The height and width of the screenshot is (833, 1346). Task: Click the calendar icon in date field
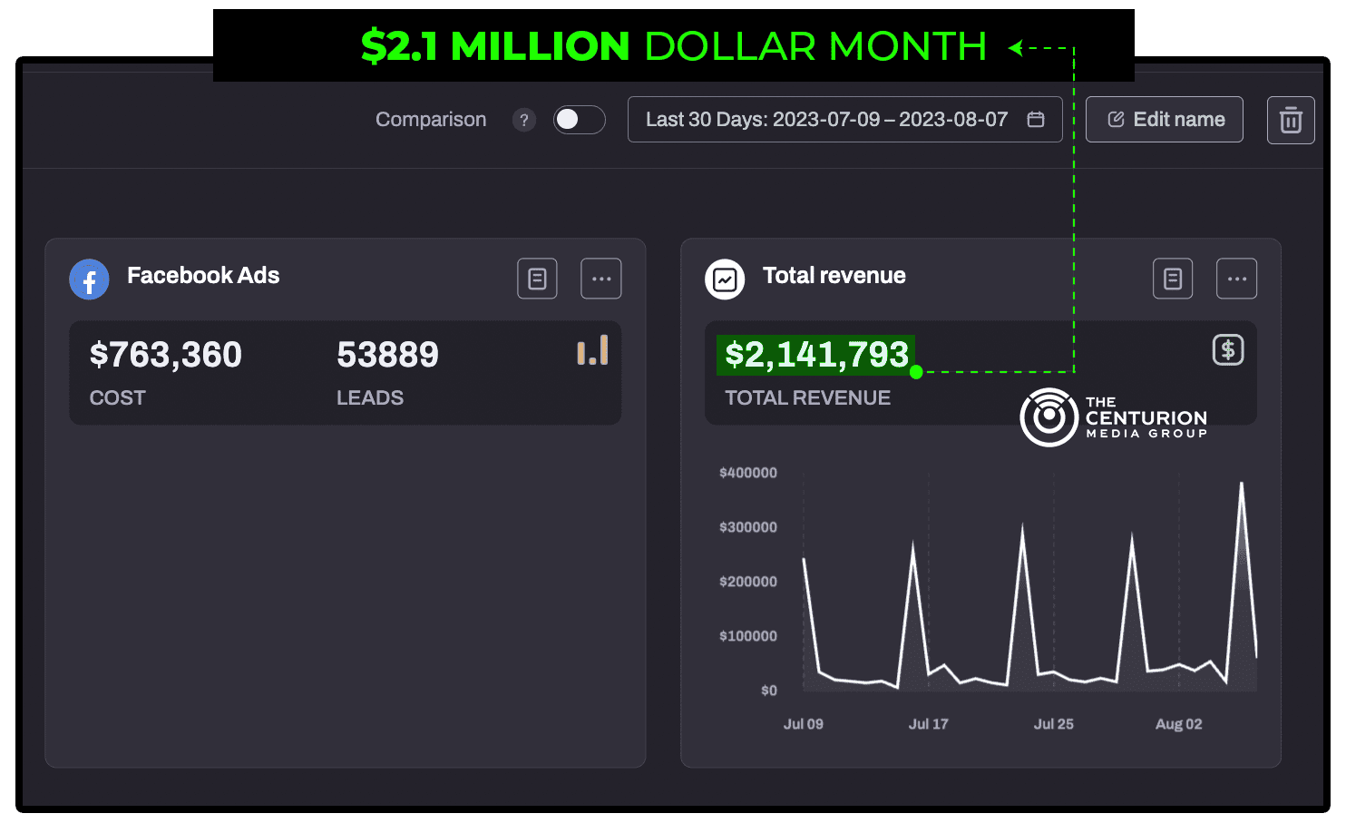tap(1036, 120)
